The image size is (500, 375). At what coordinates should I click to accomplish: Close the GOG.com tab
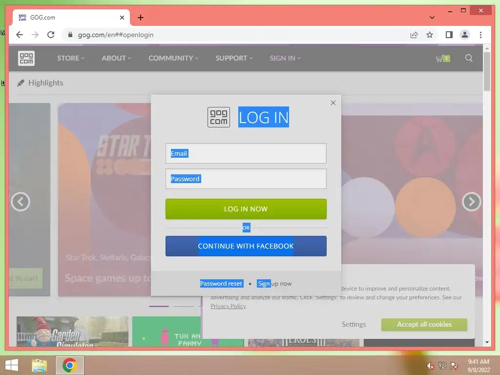(122, 18)
